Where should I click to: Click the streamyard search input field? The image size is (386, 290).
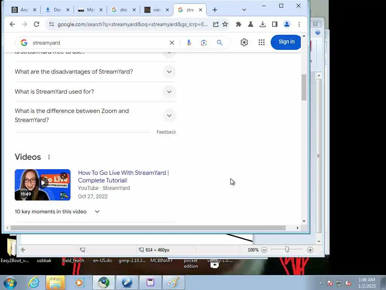click(x=98, y=43)
